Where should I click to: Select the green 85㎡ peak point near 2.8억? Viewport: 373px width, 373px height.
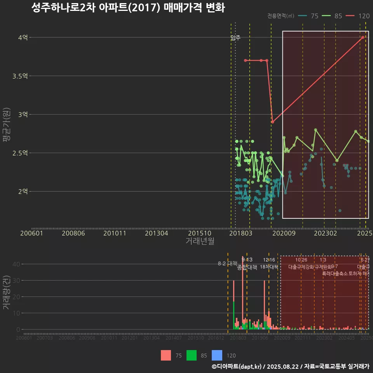(315, 130)
